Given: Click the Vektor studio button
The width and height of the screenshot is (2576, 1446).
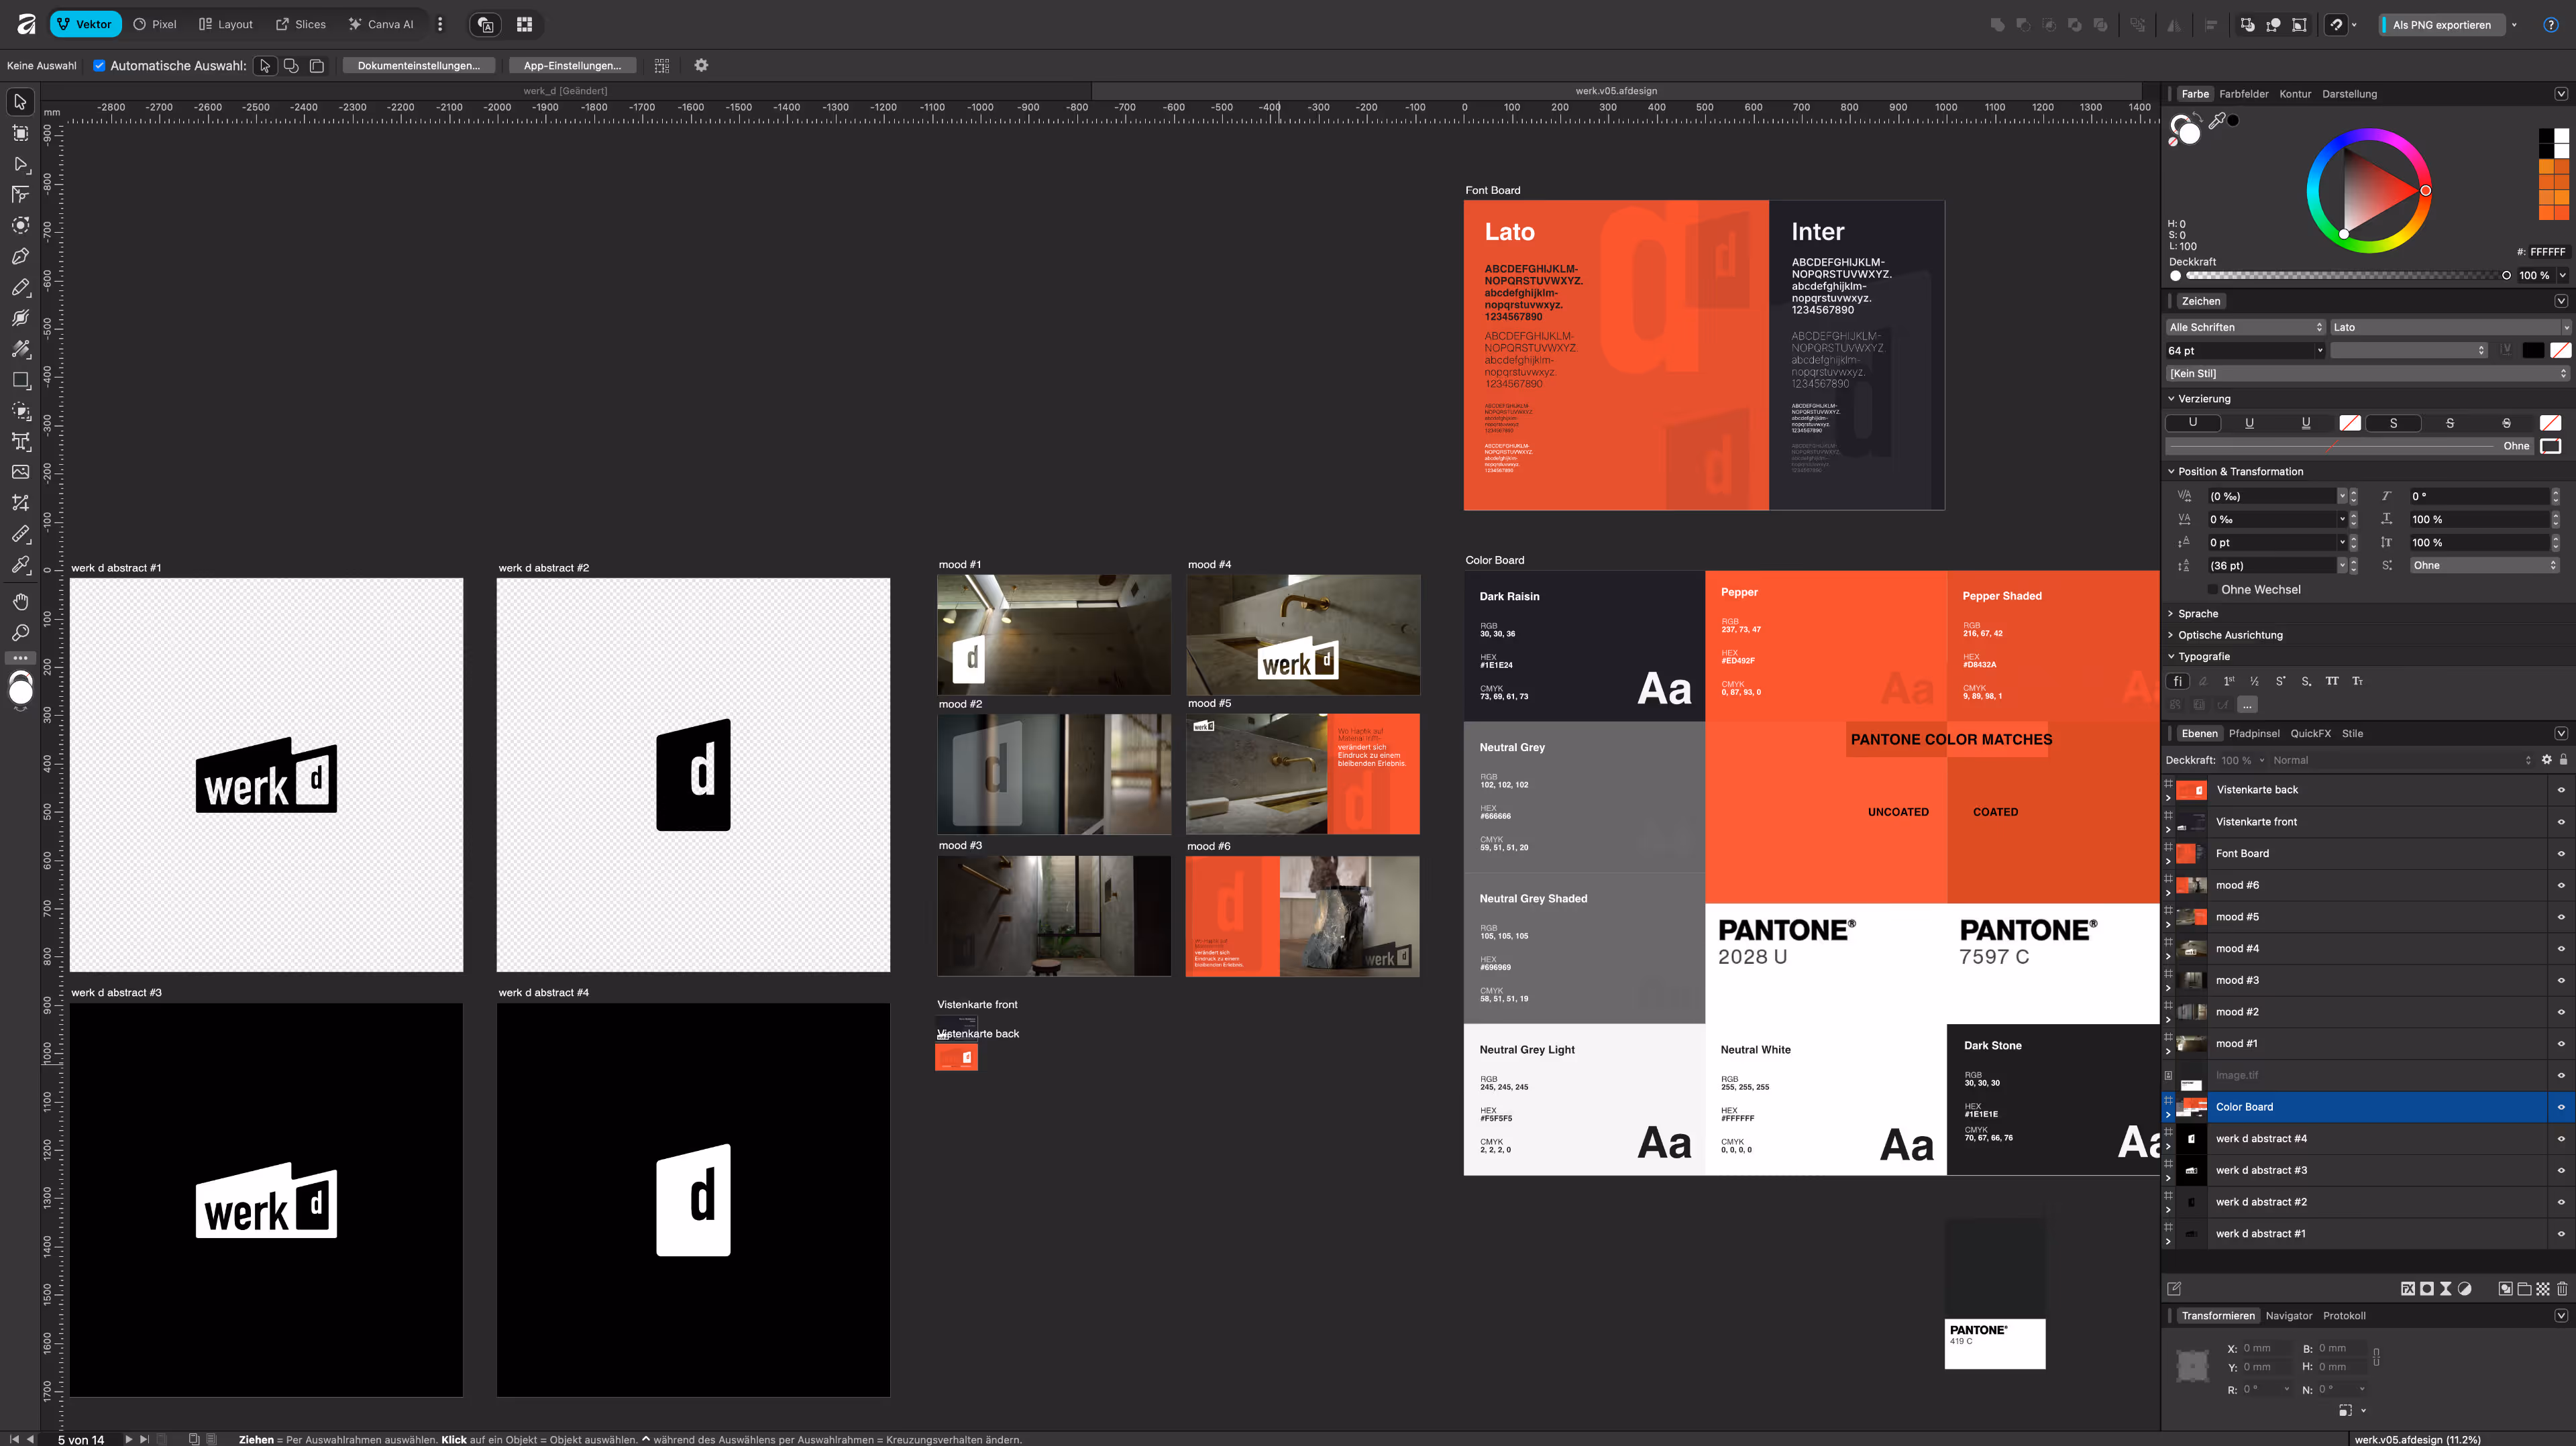Looking at the screenshot, I should pyautogui.click(x=86, y=25).
